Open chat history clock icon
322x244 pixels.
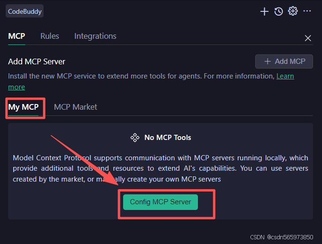pos(278,11)
